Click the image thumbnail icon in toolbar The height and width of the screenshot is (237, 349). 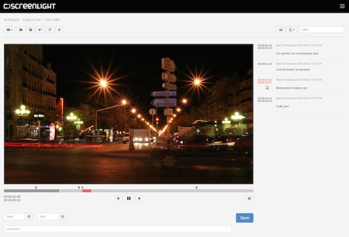tap(31, 30)
